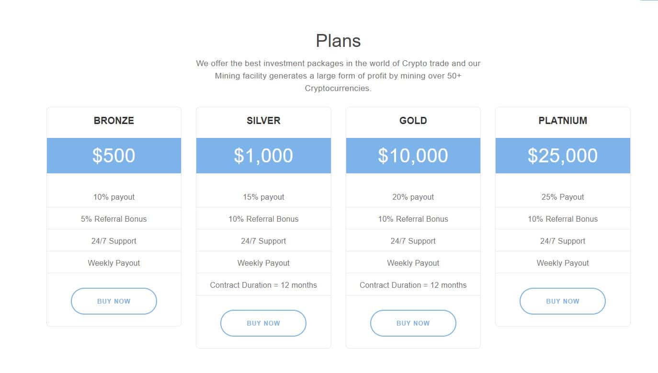
Task: Select the $25,000 price banner
Action: [x=562, y=156]
